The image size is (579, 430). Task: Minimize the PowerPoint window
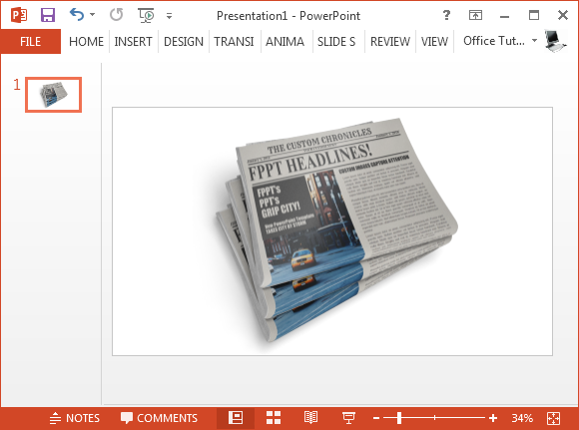tap(505, 16)
